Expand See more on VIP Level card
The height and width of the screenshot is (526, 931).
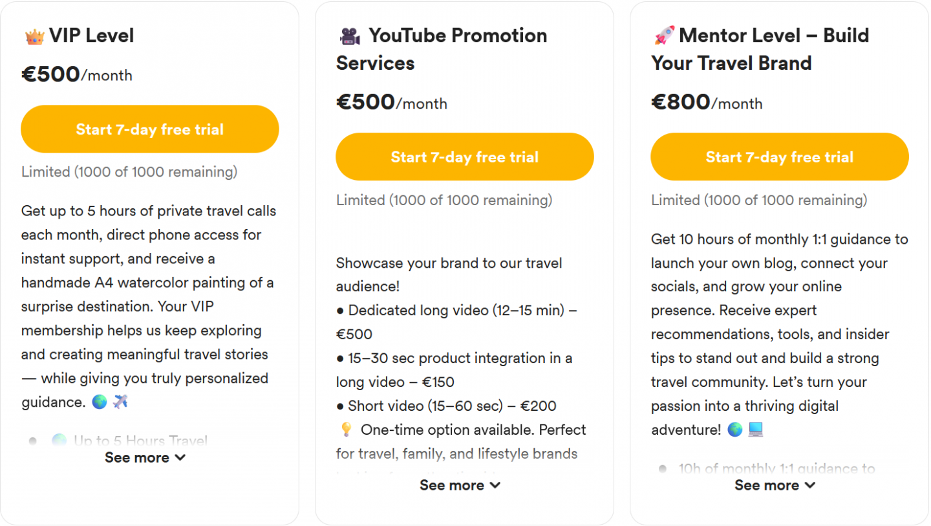145,458
